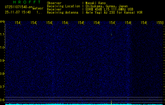Viewport: 165px width, 105px height.
Task: Select observer name Masaki Kano
Action: point(95,3)
